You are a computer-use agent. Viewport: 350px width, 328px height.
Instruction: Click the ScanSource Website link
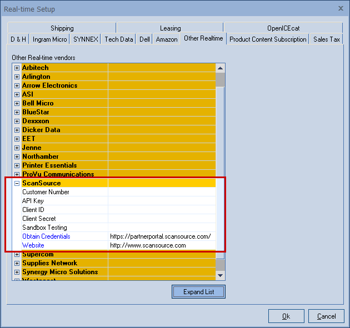point(33,245)
